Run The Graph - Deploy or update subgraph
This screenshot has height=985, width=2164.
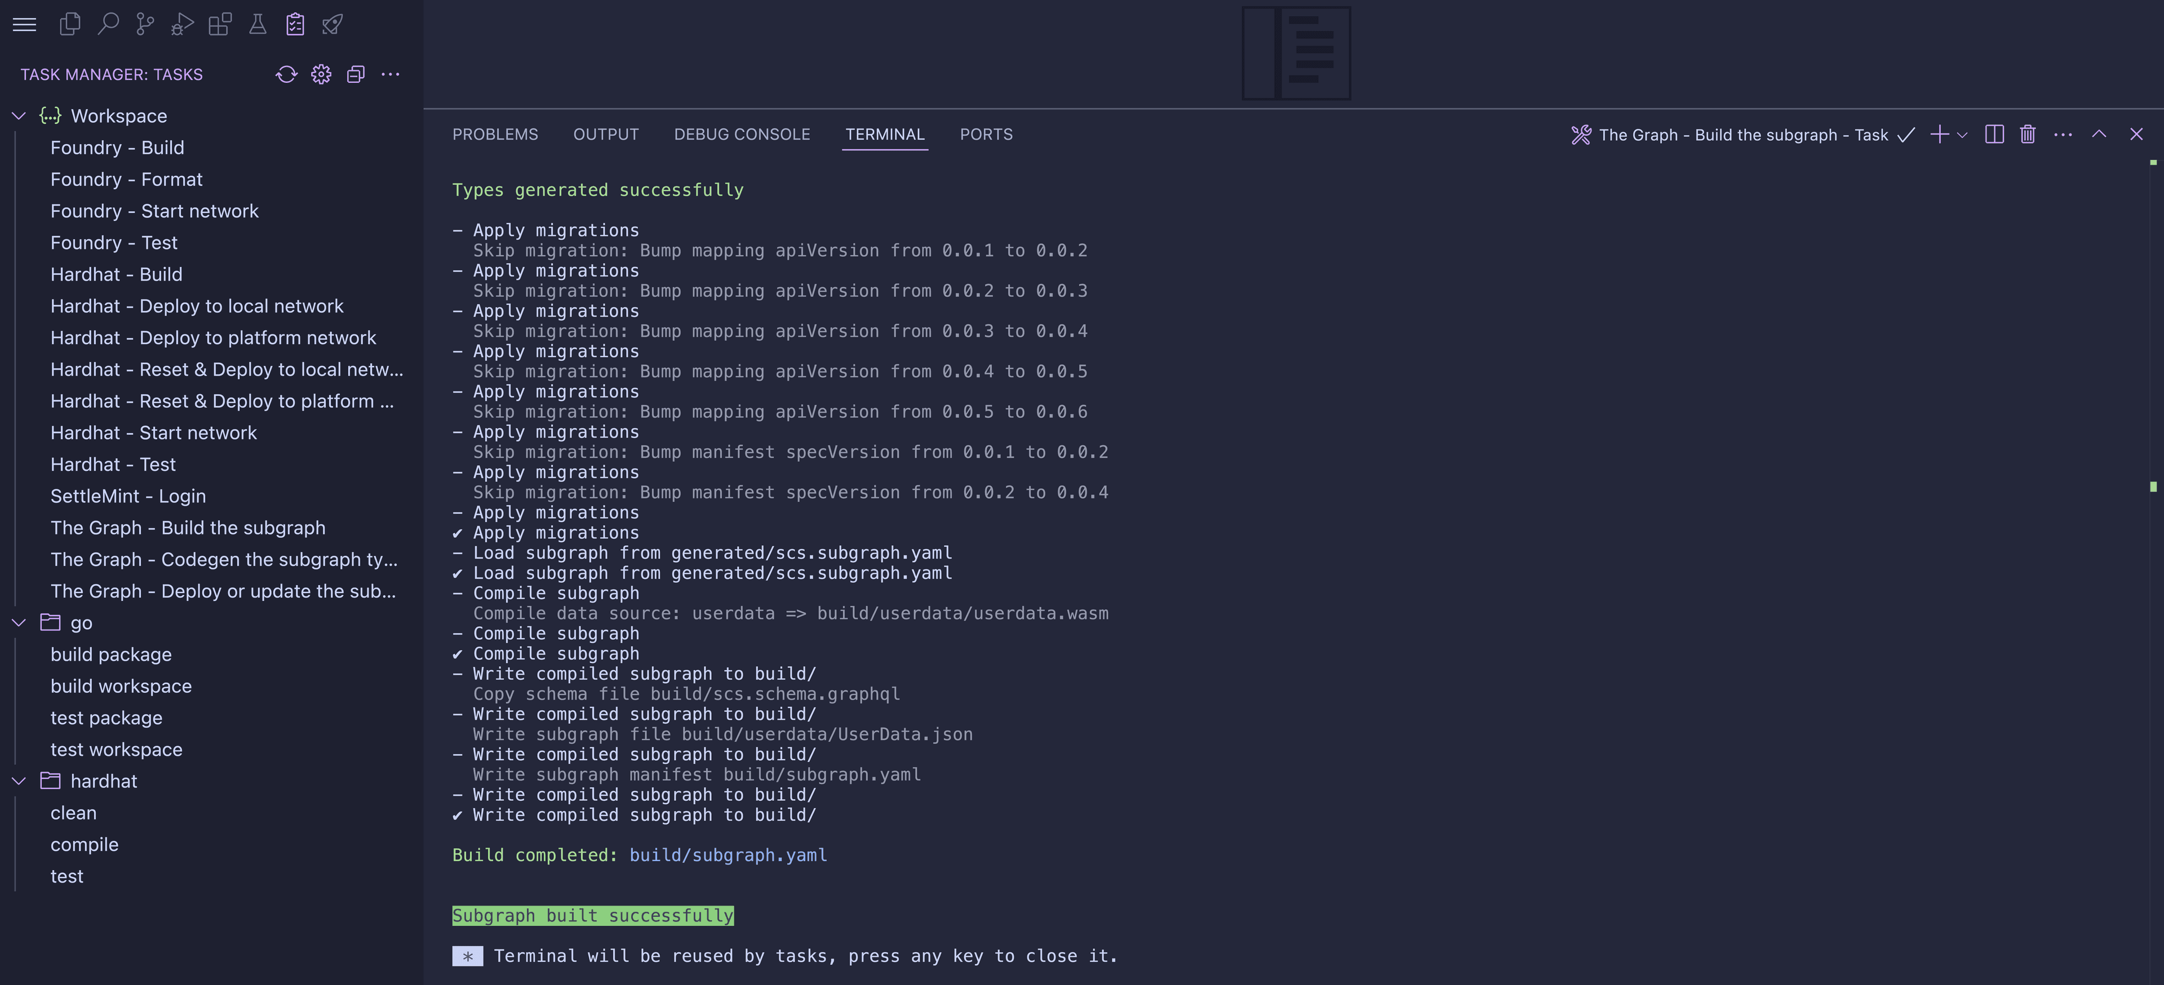click(223, 591)
